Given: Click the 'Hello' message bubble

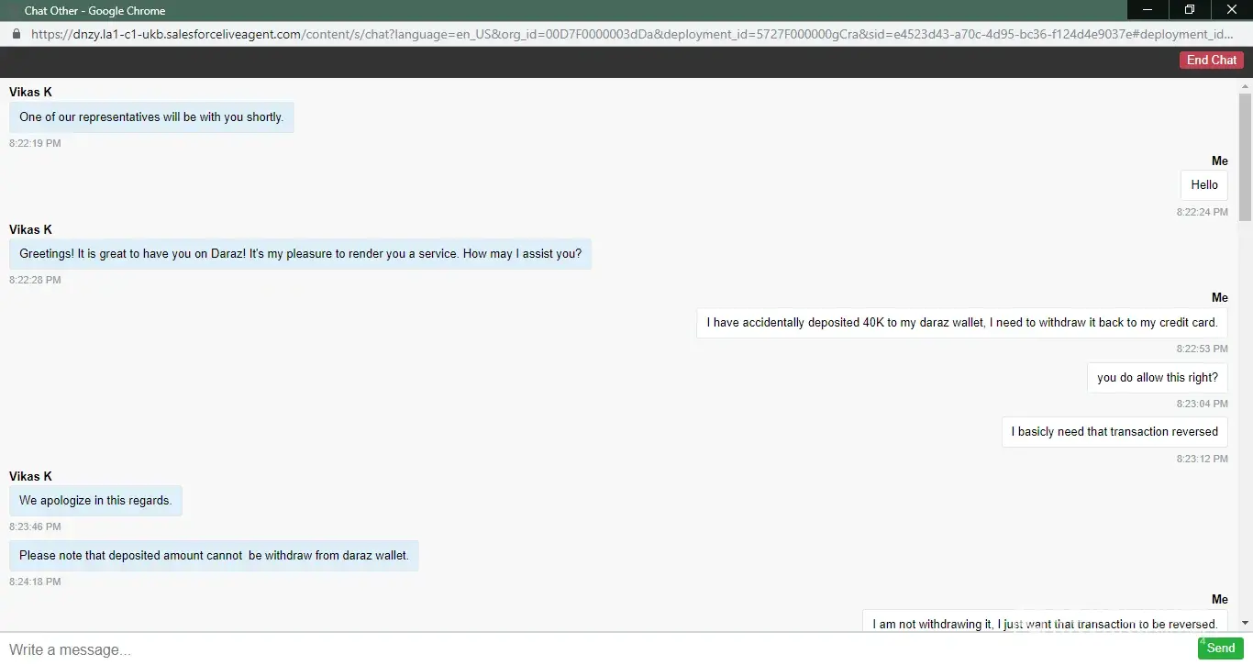Looking at the screenshot, I should pos(1203,185).
